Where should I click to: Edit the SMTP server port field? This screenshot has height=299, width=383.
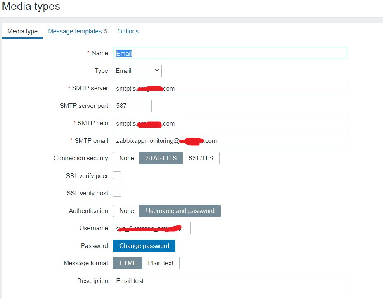click(x=132, y=106)
